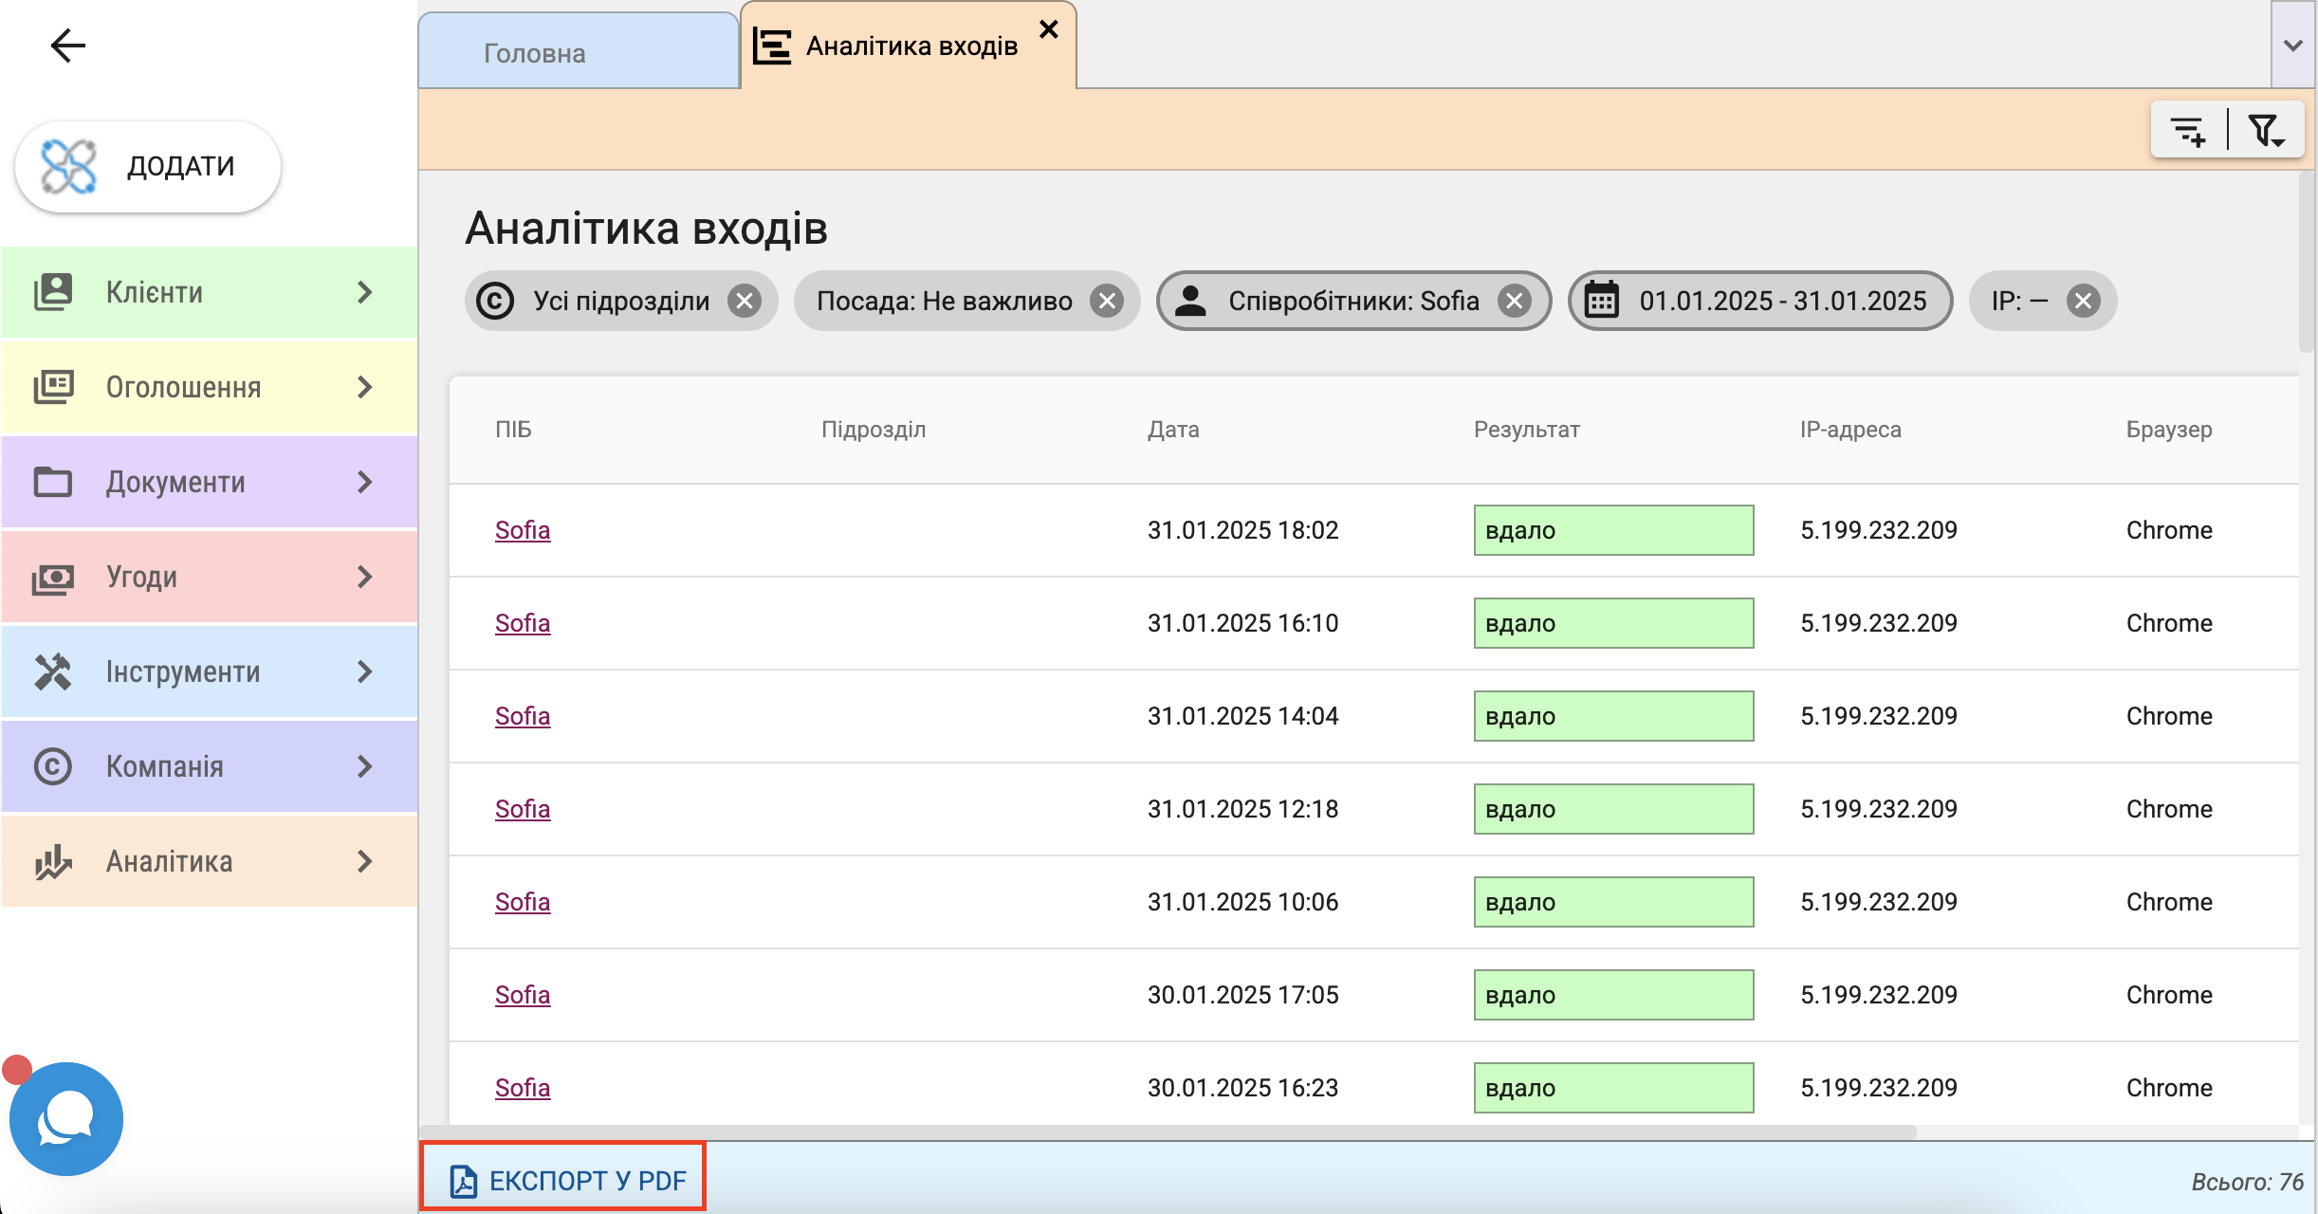2318x1214 pixels.
Task: Clear the IP filter chip
Action: point(2084,302)
